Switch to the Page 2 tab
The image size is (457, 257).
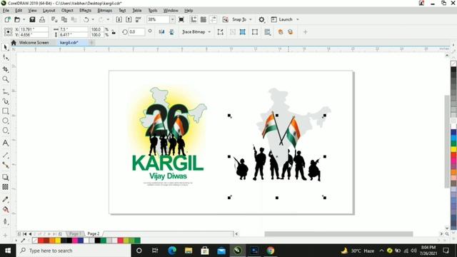tap(94, 233)
